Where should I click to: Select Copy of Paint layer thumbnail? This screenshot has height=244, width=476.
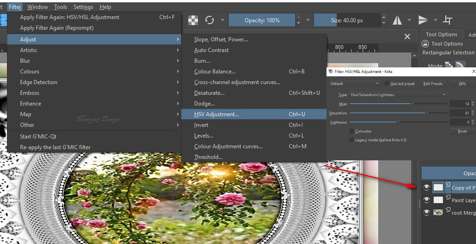point(438,188)
